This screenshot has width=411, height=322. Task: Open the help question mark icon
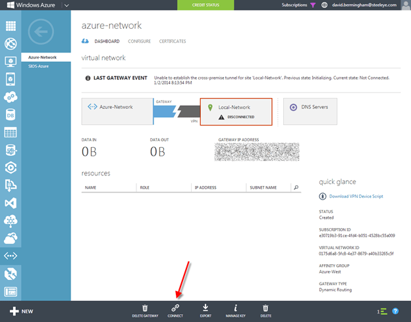pos(396,311)
